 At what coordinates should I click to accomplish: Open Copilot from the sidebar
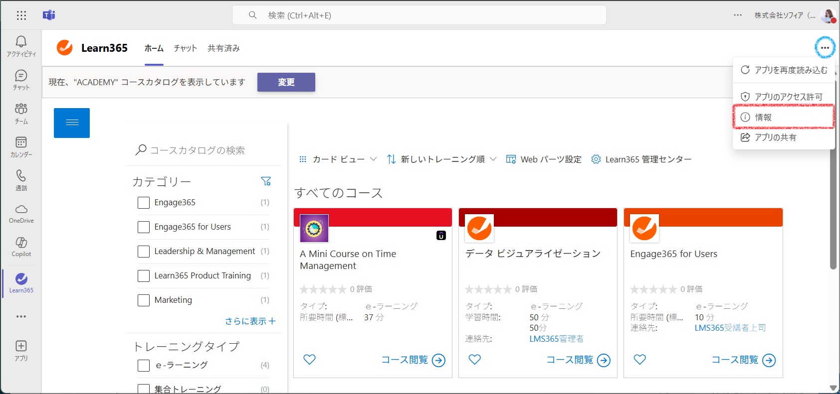pos(21,247)
